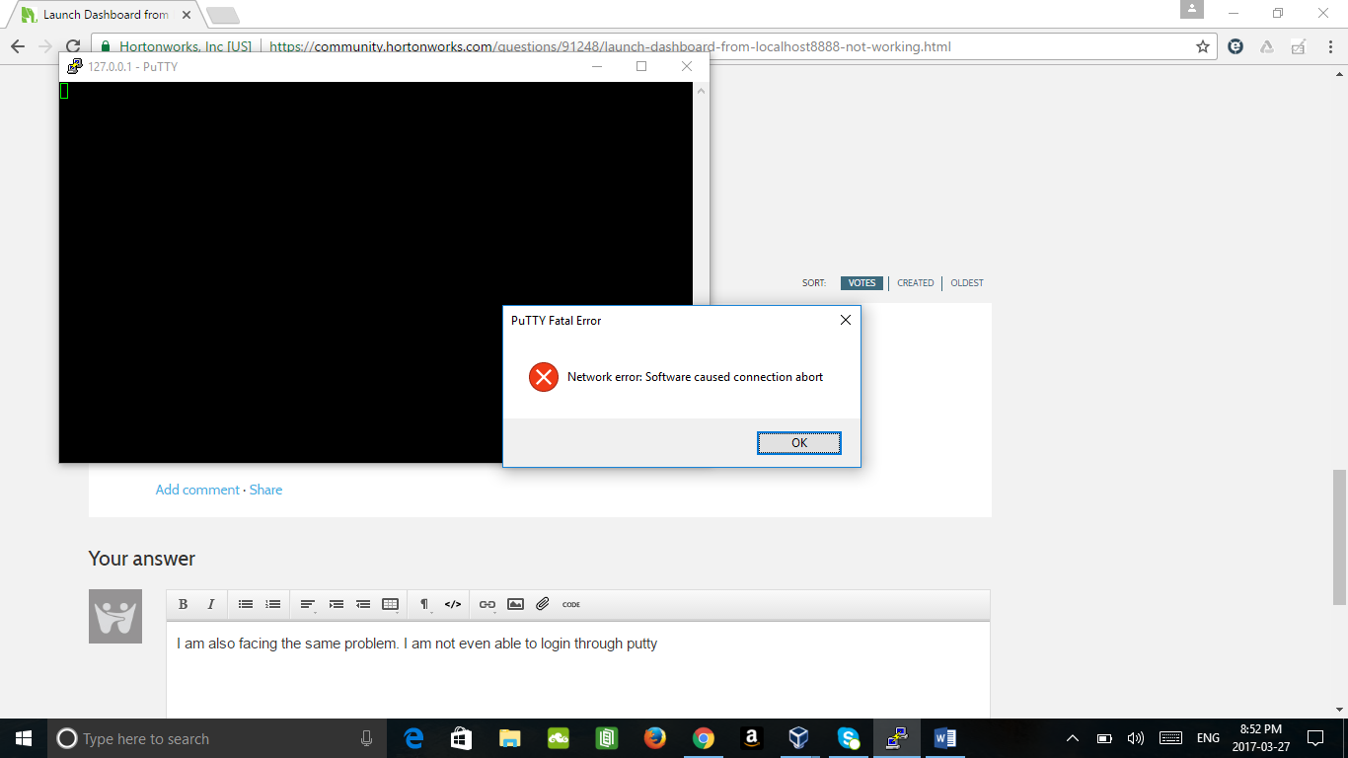Open Chrome's three-dot menu

click(x=1327, y=45)
